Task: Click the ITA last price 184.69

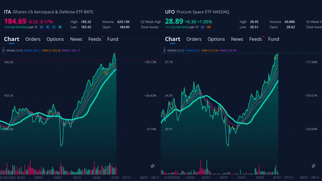Action: (15, 21)
